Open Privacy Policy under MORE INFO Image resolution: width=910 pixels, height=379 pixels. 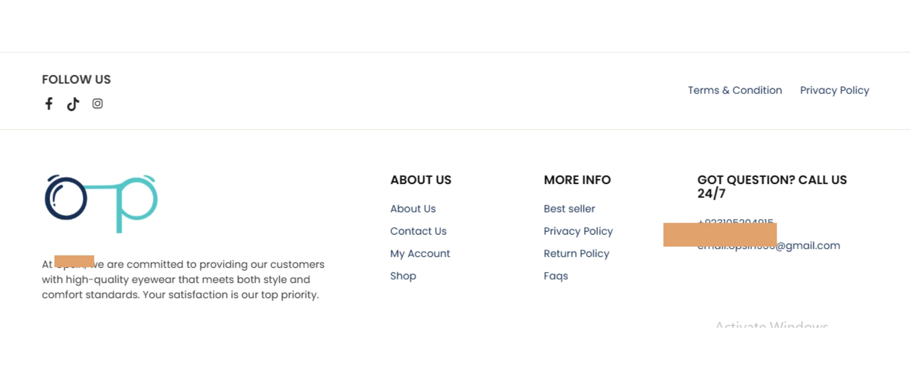(x=578, y=231)
